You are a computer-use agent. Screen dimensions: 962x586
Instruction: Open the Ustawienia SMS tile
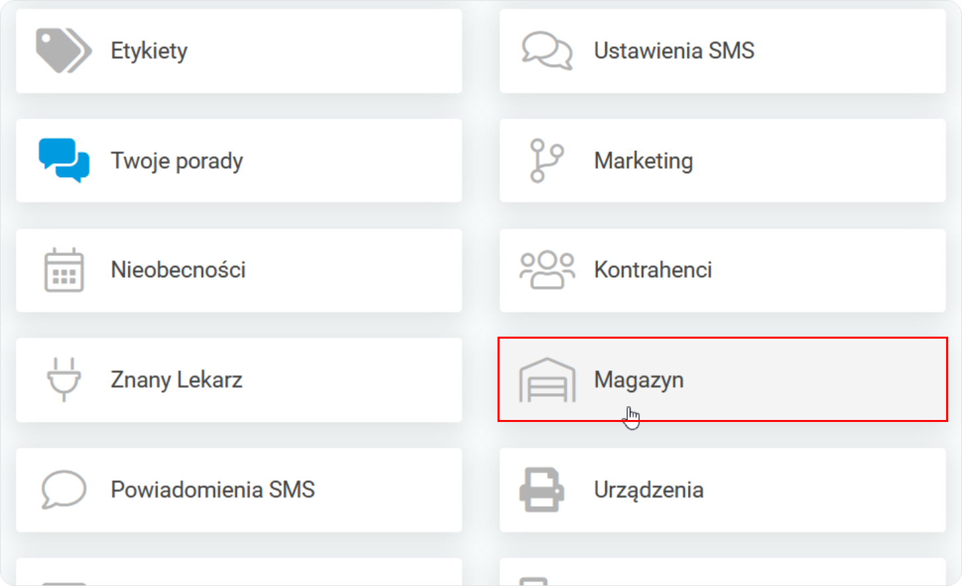pos(722,51)
